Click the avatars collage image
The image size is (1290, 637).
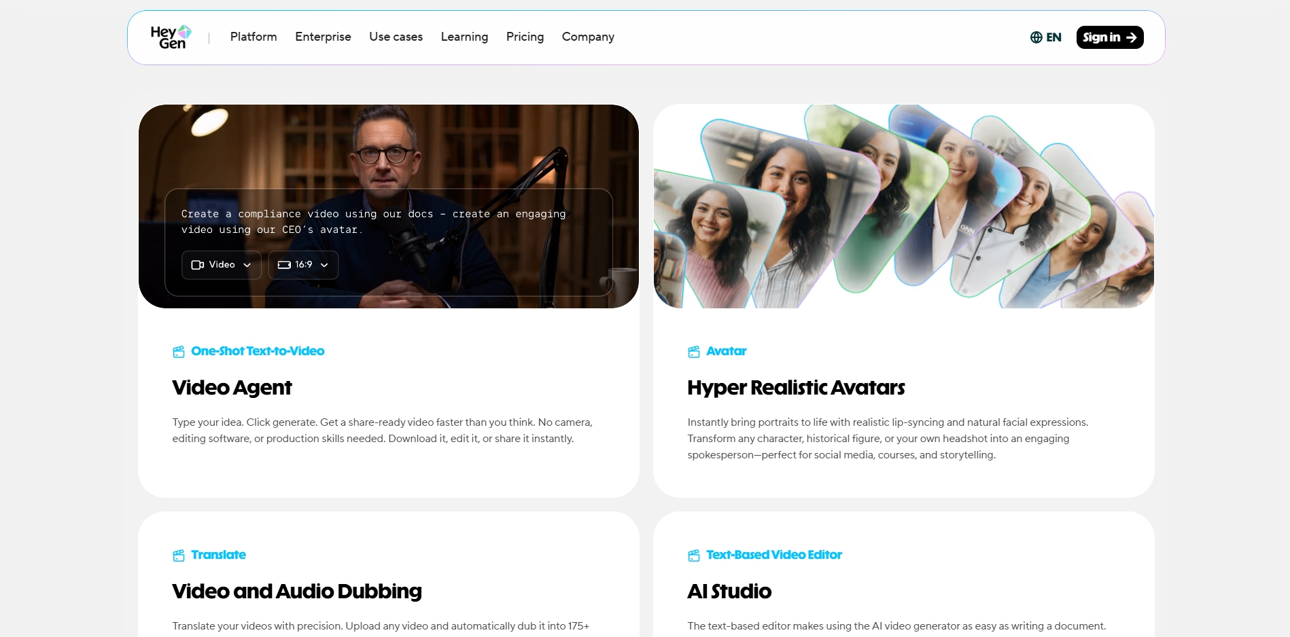click(904, 206)
